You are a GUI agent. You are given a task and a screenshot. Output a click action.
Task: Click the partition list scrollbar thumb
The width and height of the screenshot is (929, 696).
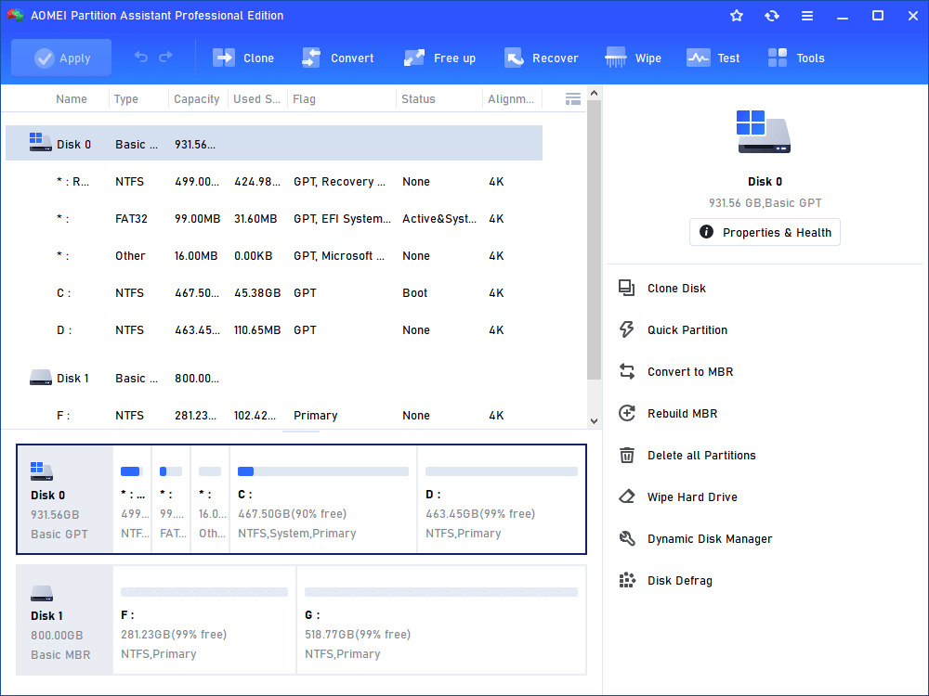click(594, 239)
